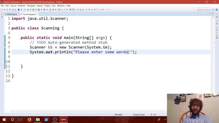Click the Save All toolbar icon
Viewport: 219px width, 123px height.
pyautogui.click(x=15, y=10)
